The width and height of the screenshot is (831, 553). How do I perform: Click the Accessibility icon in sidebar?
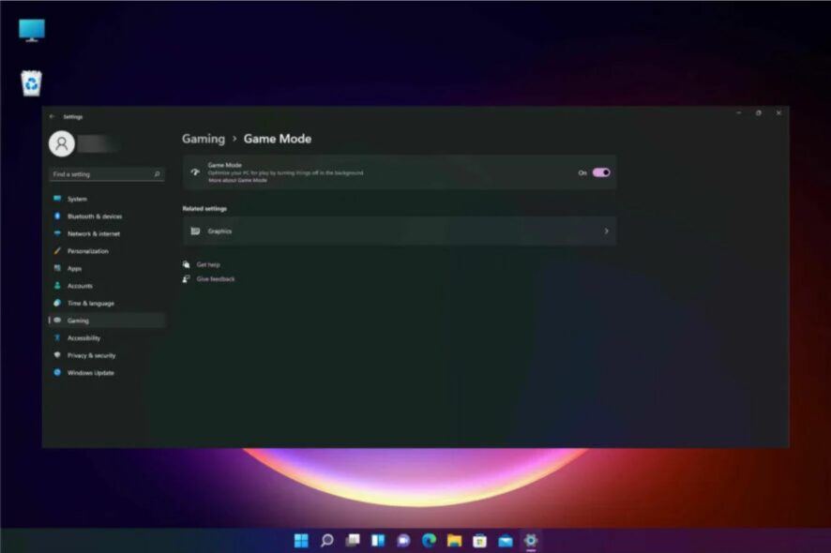click(57, 338)
